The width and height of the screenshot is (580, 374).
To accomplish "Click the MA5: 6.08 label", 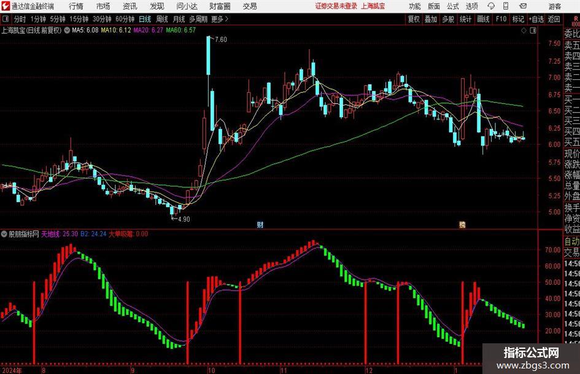I will (85, 30).
